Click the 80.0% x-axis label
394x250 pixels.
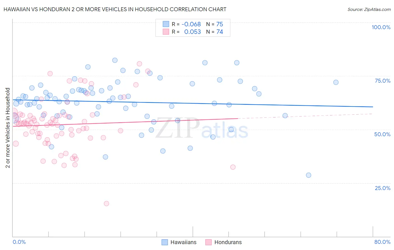point(382,242)
